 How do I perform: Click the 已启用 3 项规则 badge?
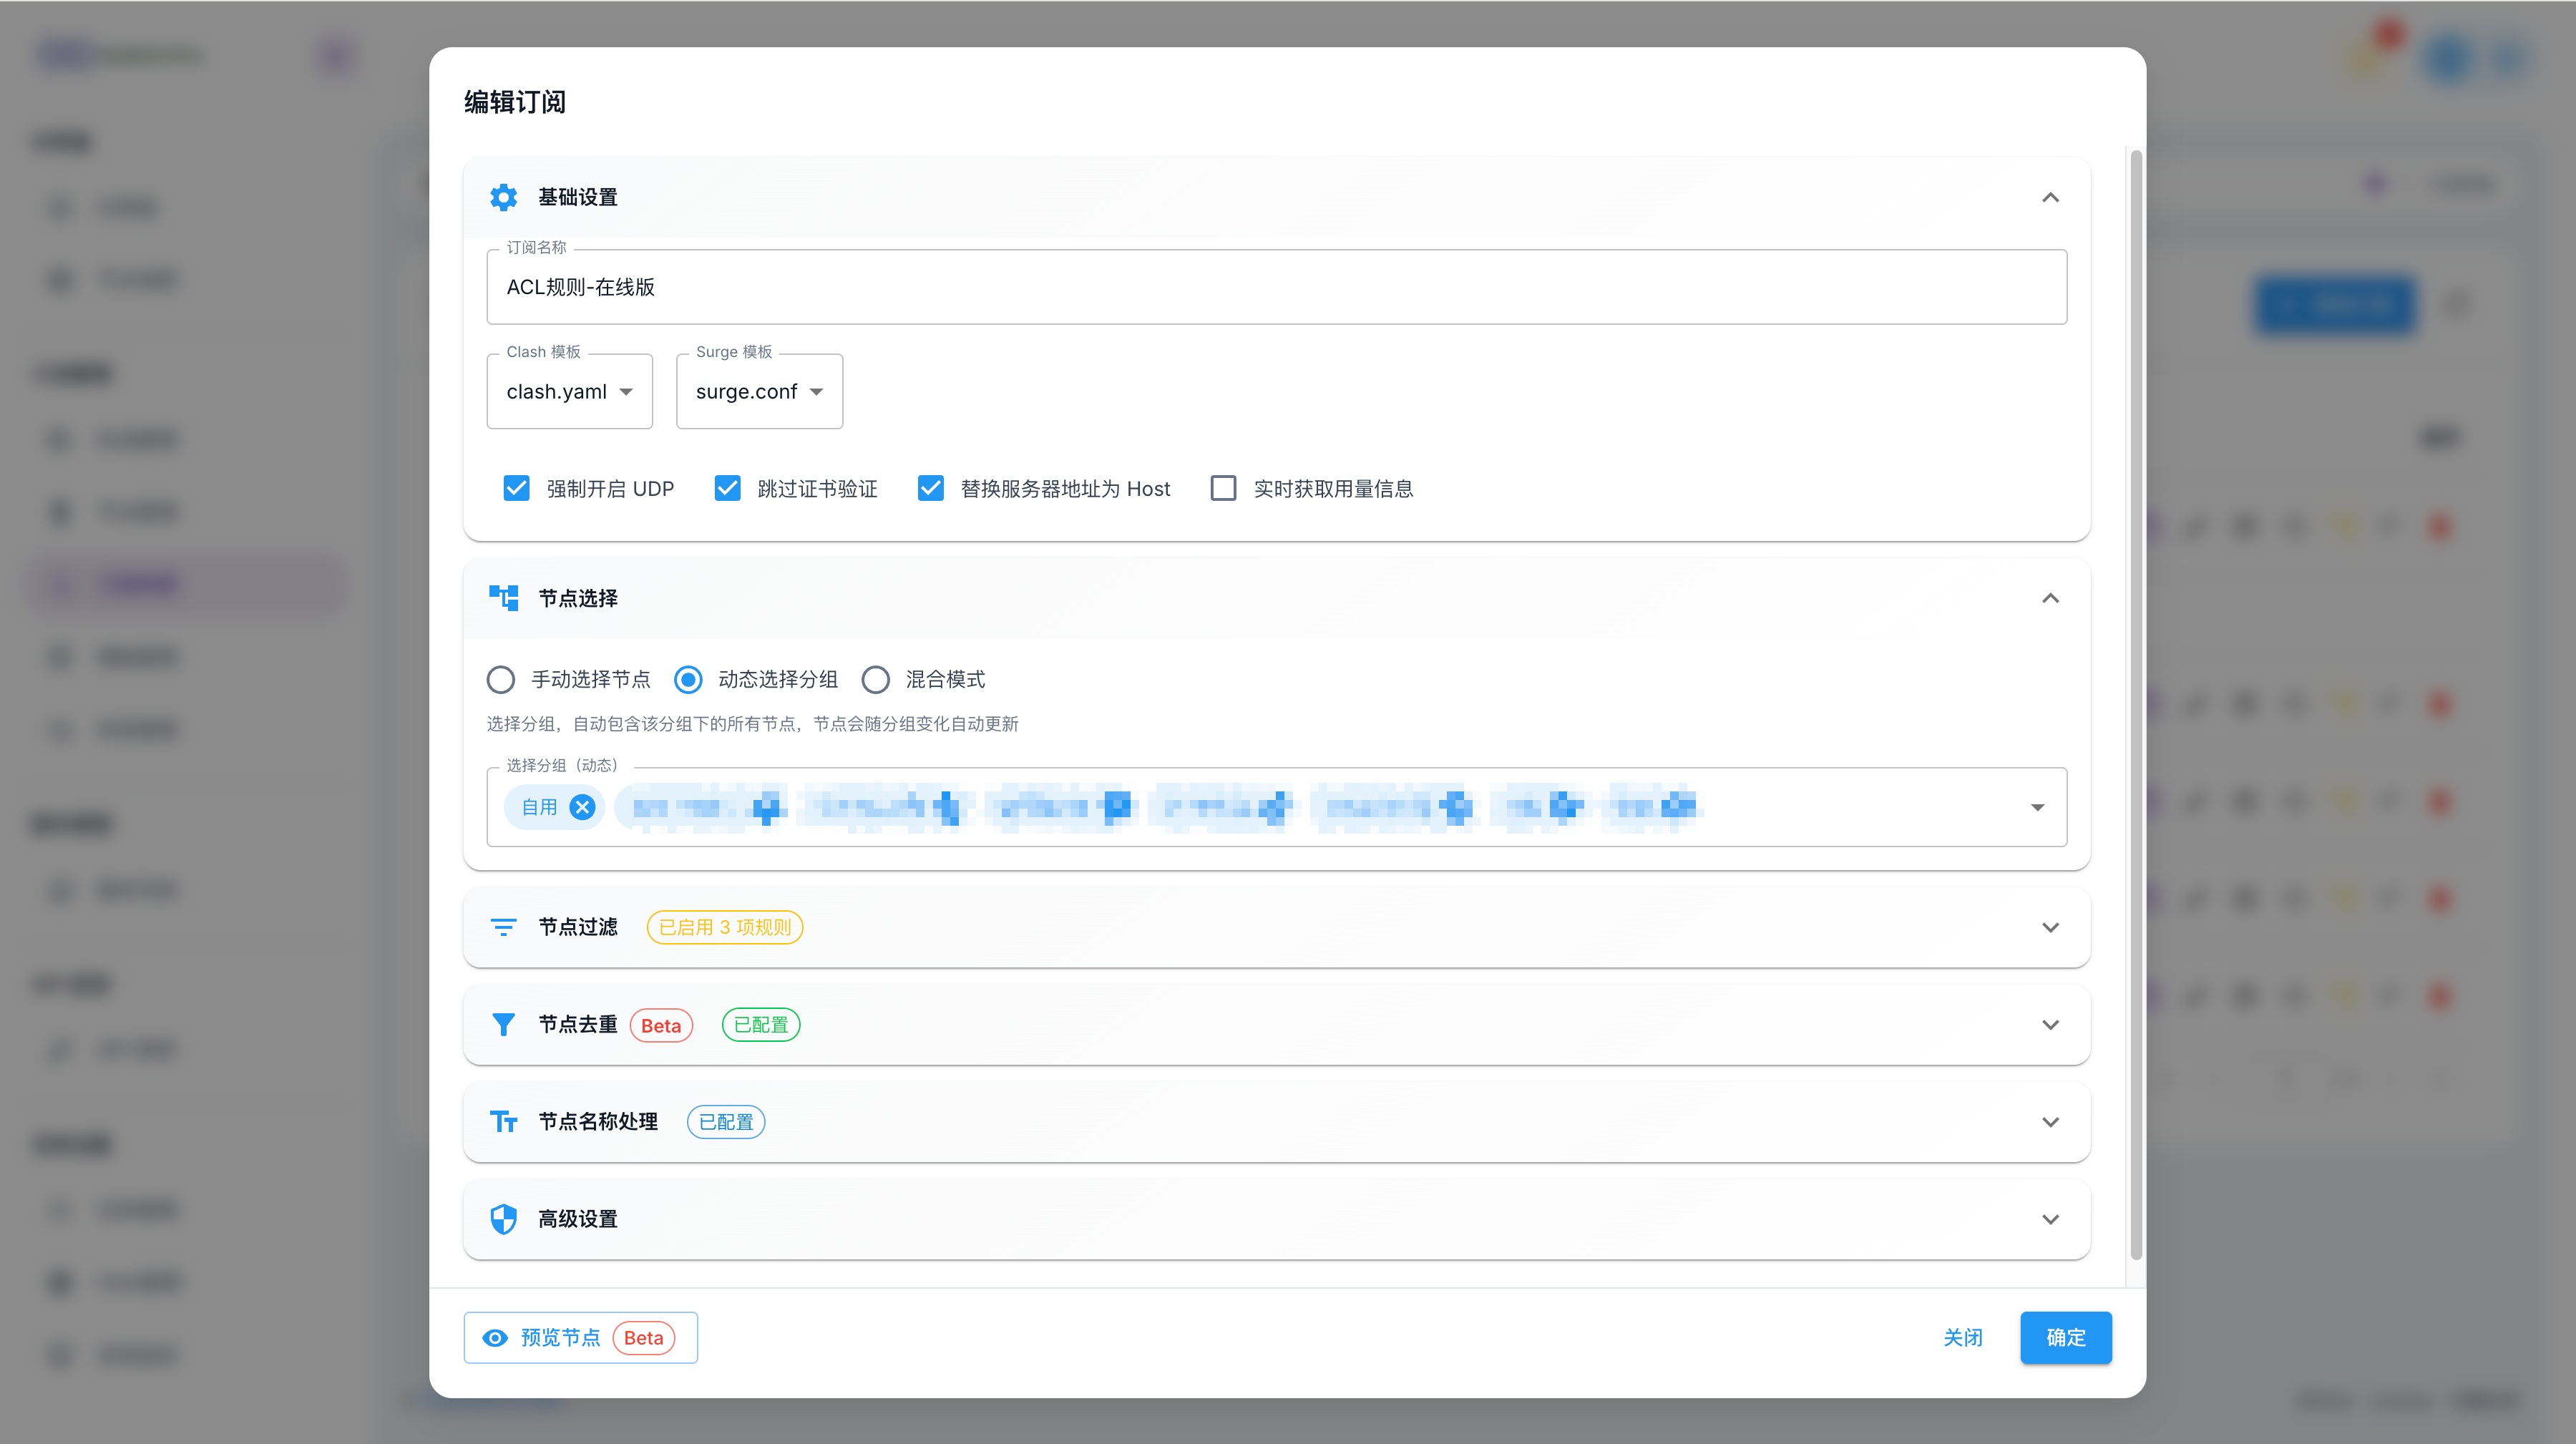click(724, 927)
